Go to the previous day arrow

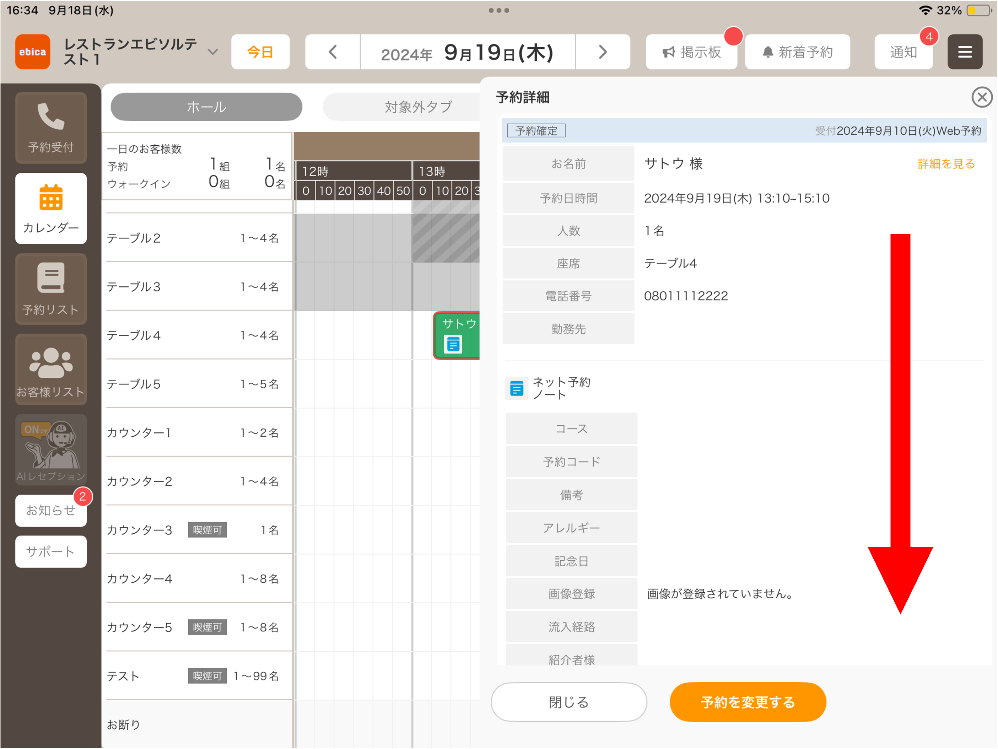tap(333, 52)
